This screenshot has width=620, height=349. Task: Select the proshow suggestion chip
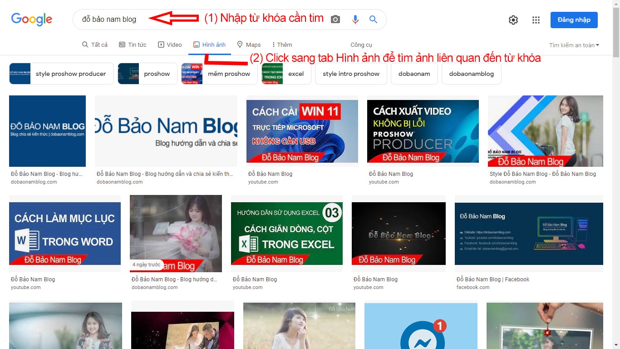[148, 74]
